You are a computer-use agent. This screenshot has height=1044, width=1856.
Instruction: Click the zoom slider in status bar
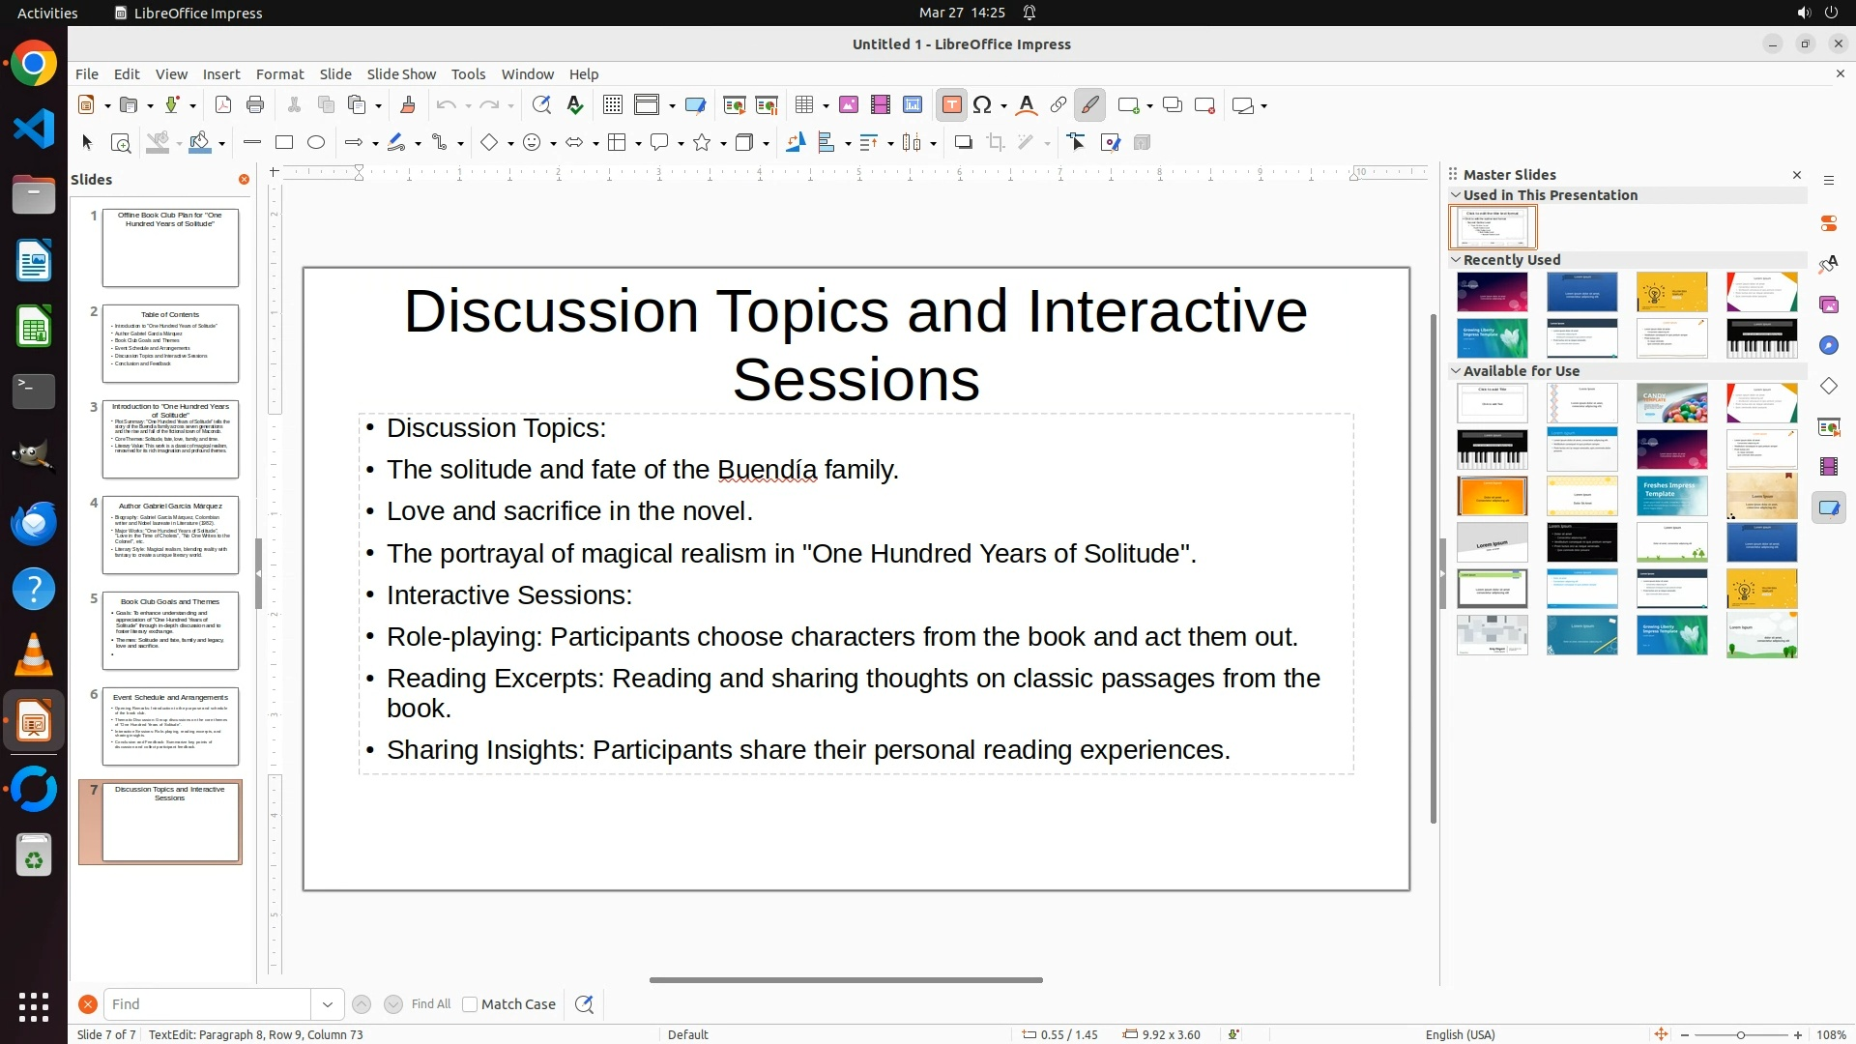(1740, 1034)
